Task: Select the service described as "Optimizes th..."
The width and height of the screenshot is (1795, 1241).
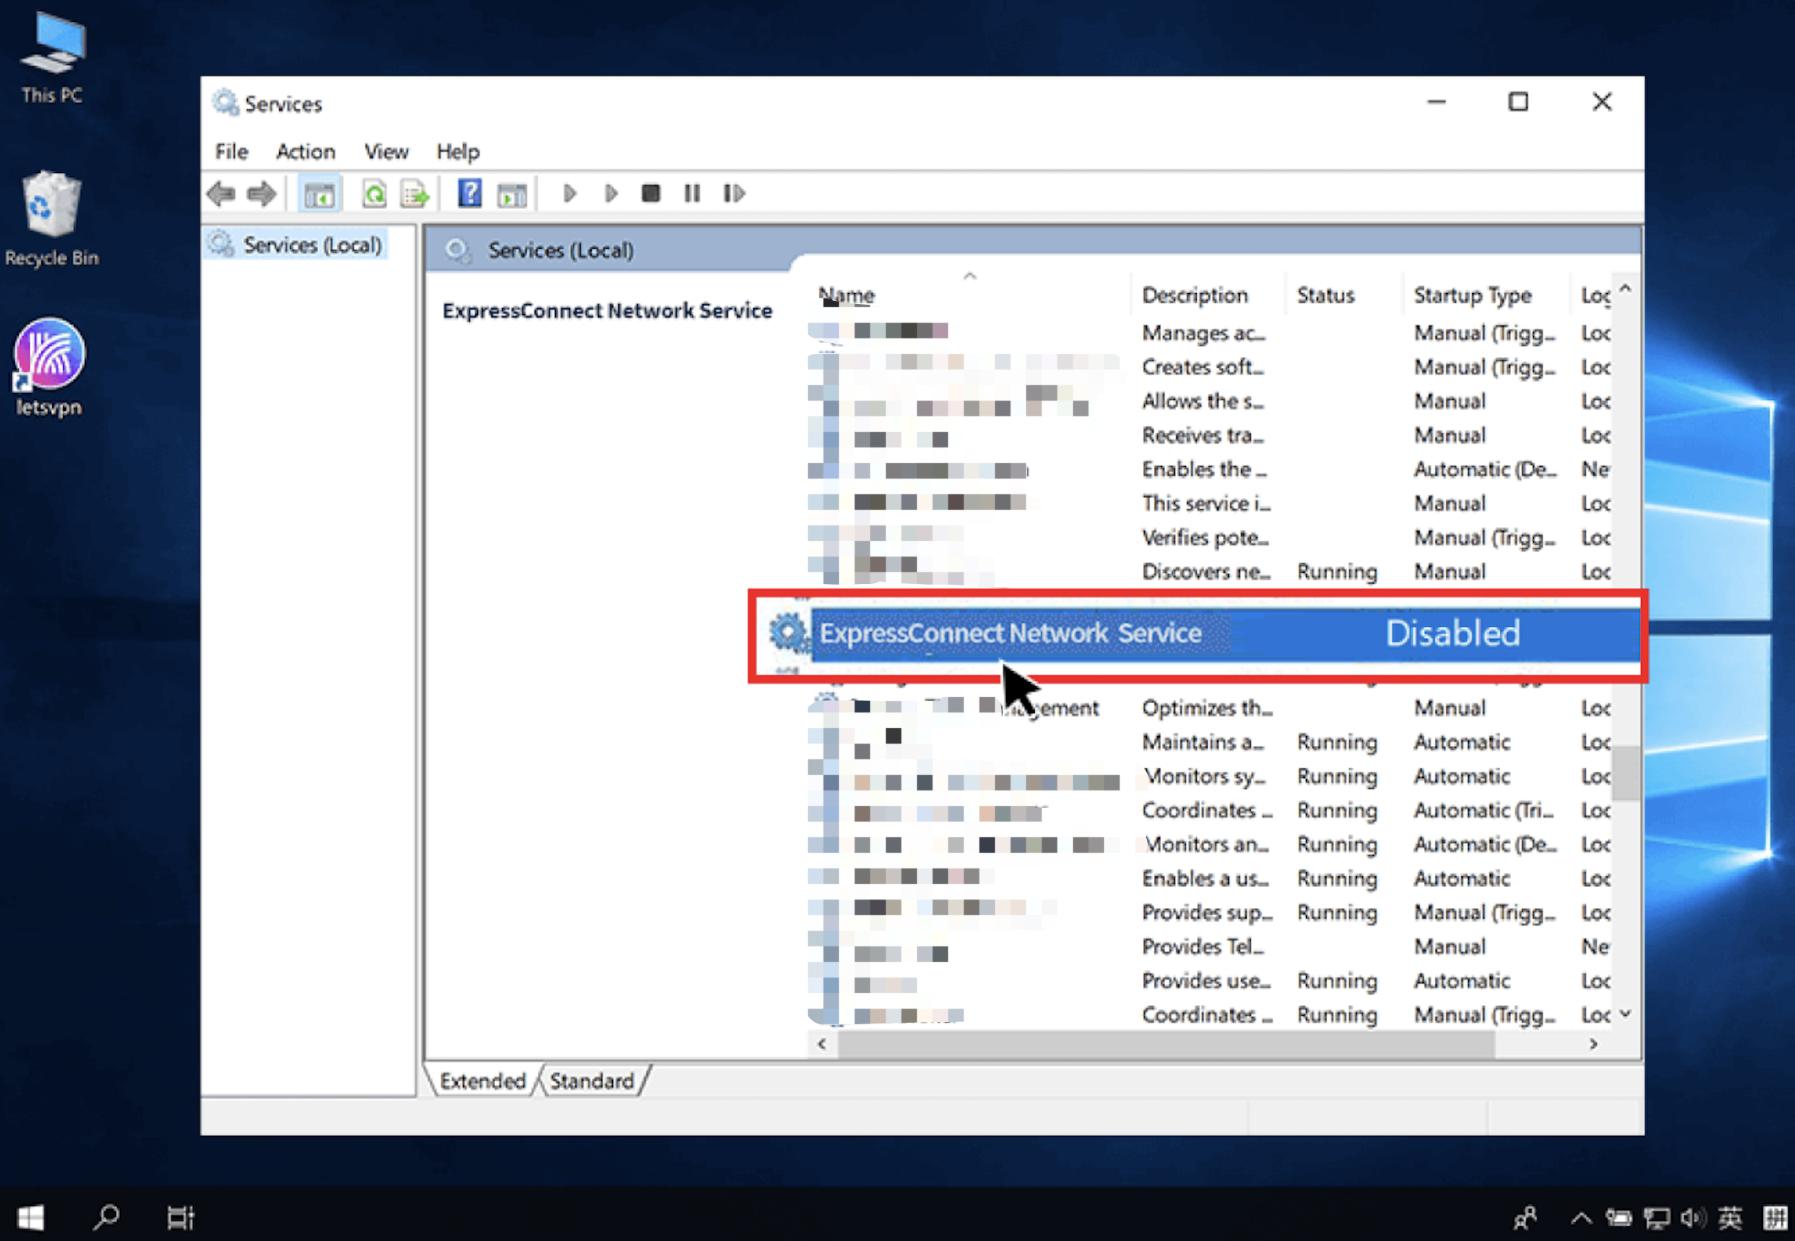Action: coord(1209,708)
